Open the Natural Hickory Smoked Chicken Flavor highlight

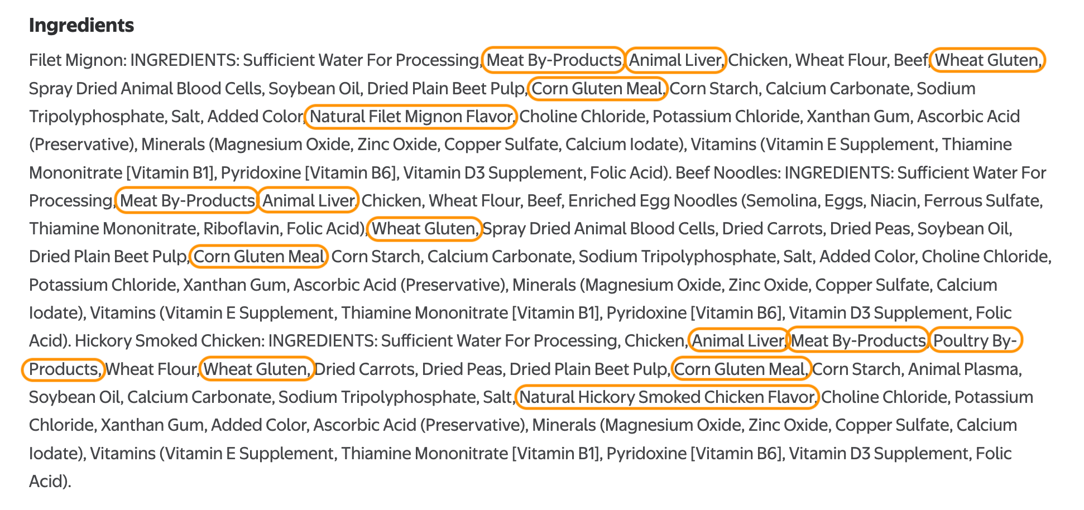click(666, 397)
